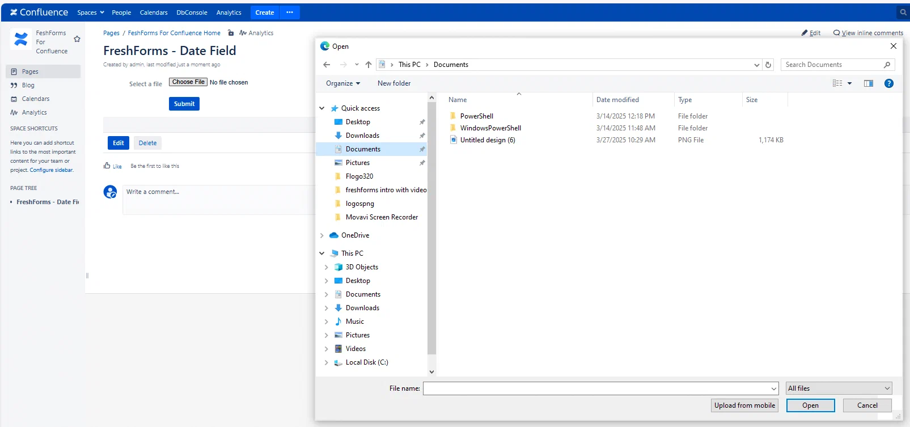The width and height of the screenshot is (910, 427).
Task: Open the Spaces dropdown in Confluence
Action: (x=91, y=12)
